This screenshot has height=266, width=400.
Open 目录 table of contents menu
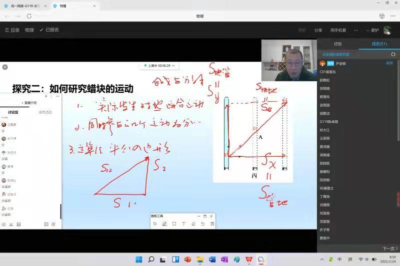12,30
